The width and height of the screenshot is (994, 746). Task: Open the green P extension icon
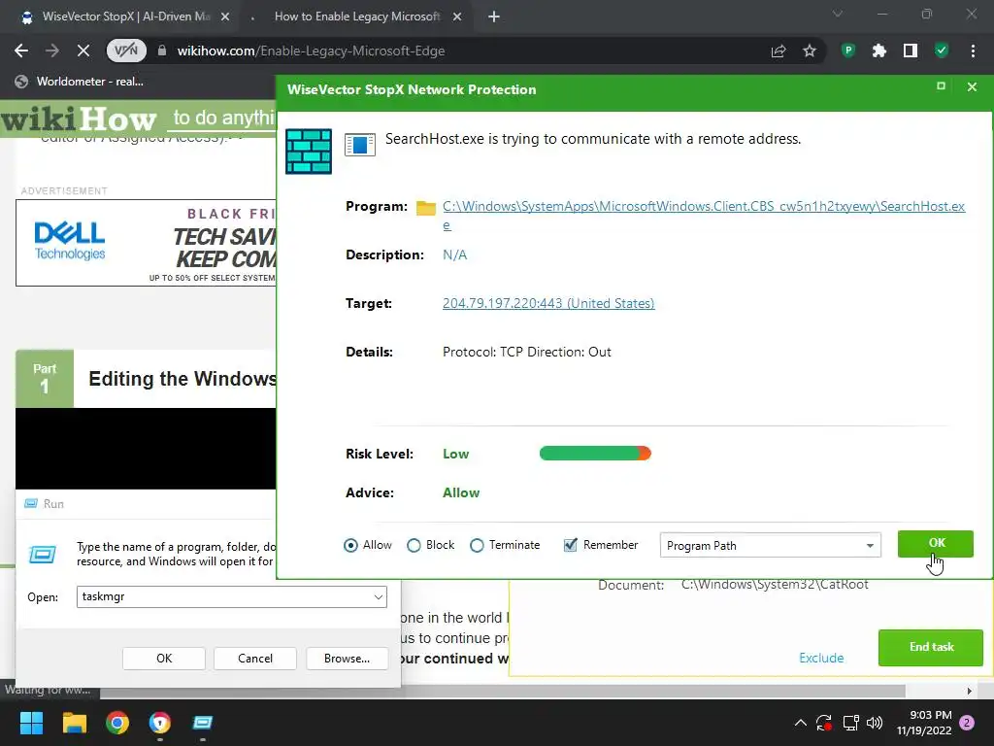[x=848, y=51]
